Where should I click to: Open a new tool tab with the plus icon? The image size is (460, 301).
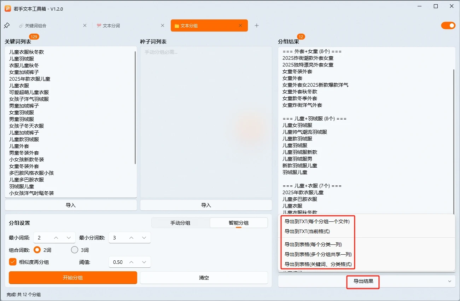[x=257, y=25]
